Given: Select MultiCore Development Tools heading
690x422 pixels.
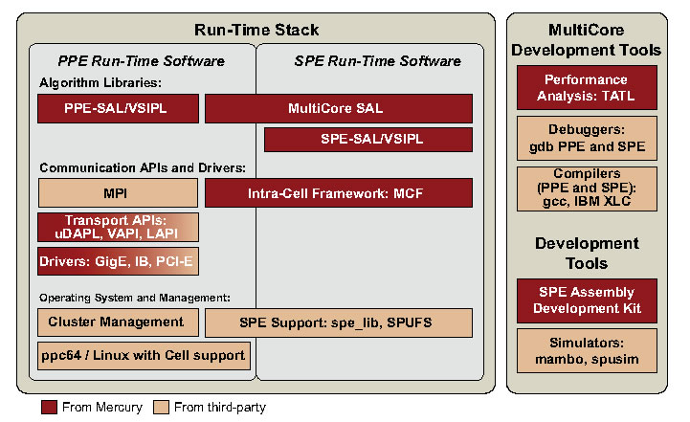Looking at the screenshot, I should coord(586,40).
